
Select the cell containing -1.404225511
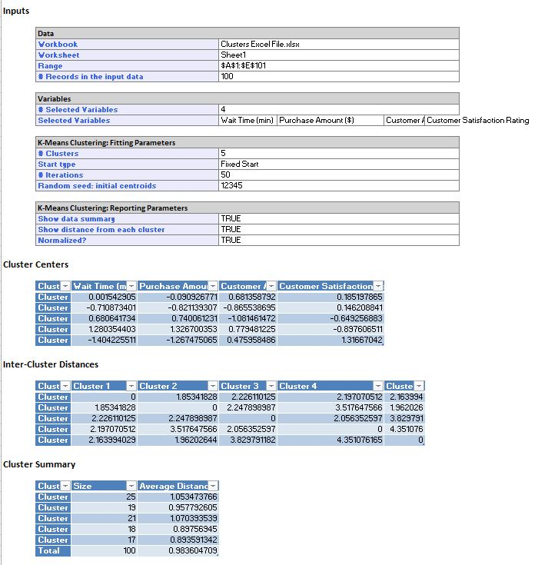tap(104, 340)
